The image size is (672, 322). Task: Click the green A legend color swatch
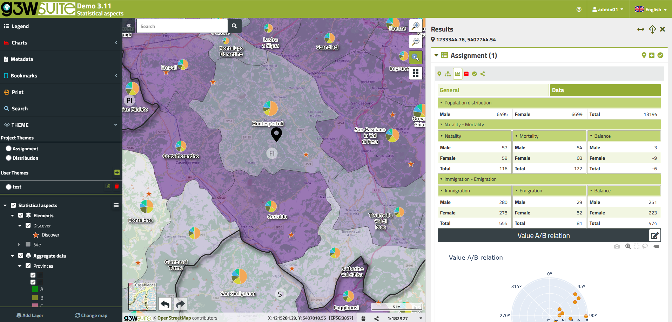pyautogui.click(x=35, y=289)
